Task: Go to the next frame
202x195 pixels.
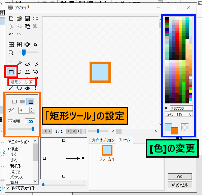Action: point(68,131)
